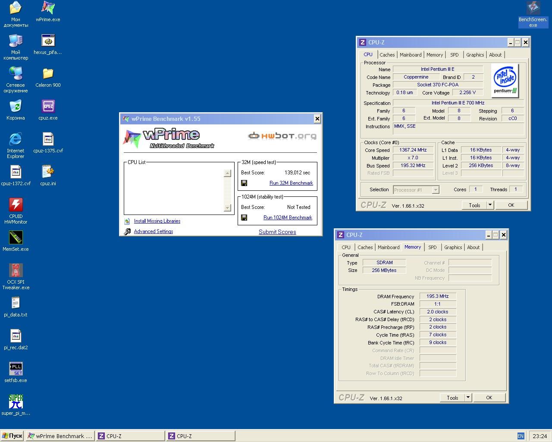Click Install Missing Libraries link
The image size is (552, 442).
pos(157,221)
